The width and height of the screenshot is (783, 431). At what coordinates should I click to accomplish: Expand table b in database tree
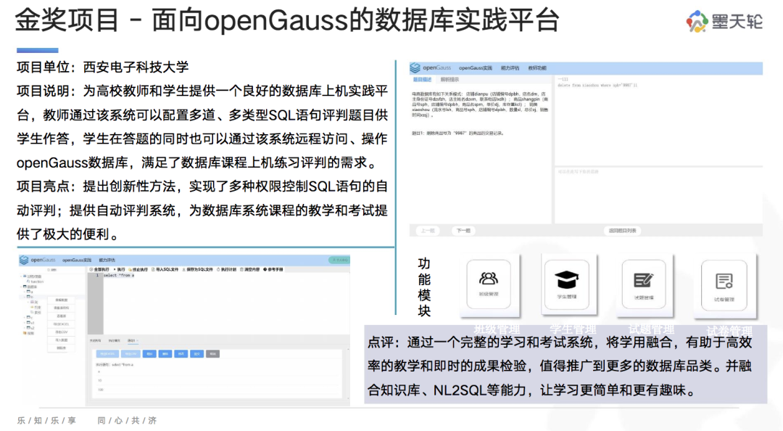(29, 297)
